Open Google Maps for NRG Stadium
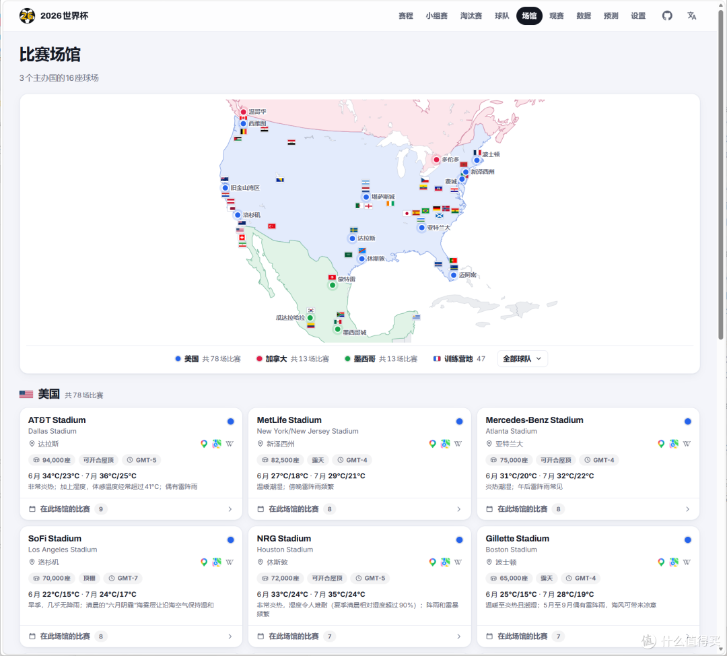The image size is (727, 656). pos(432,562)
